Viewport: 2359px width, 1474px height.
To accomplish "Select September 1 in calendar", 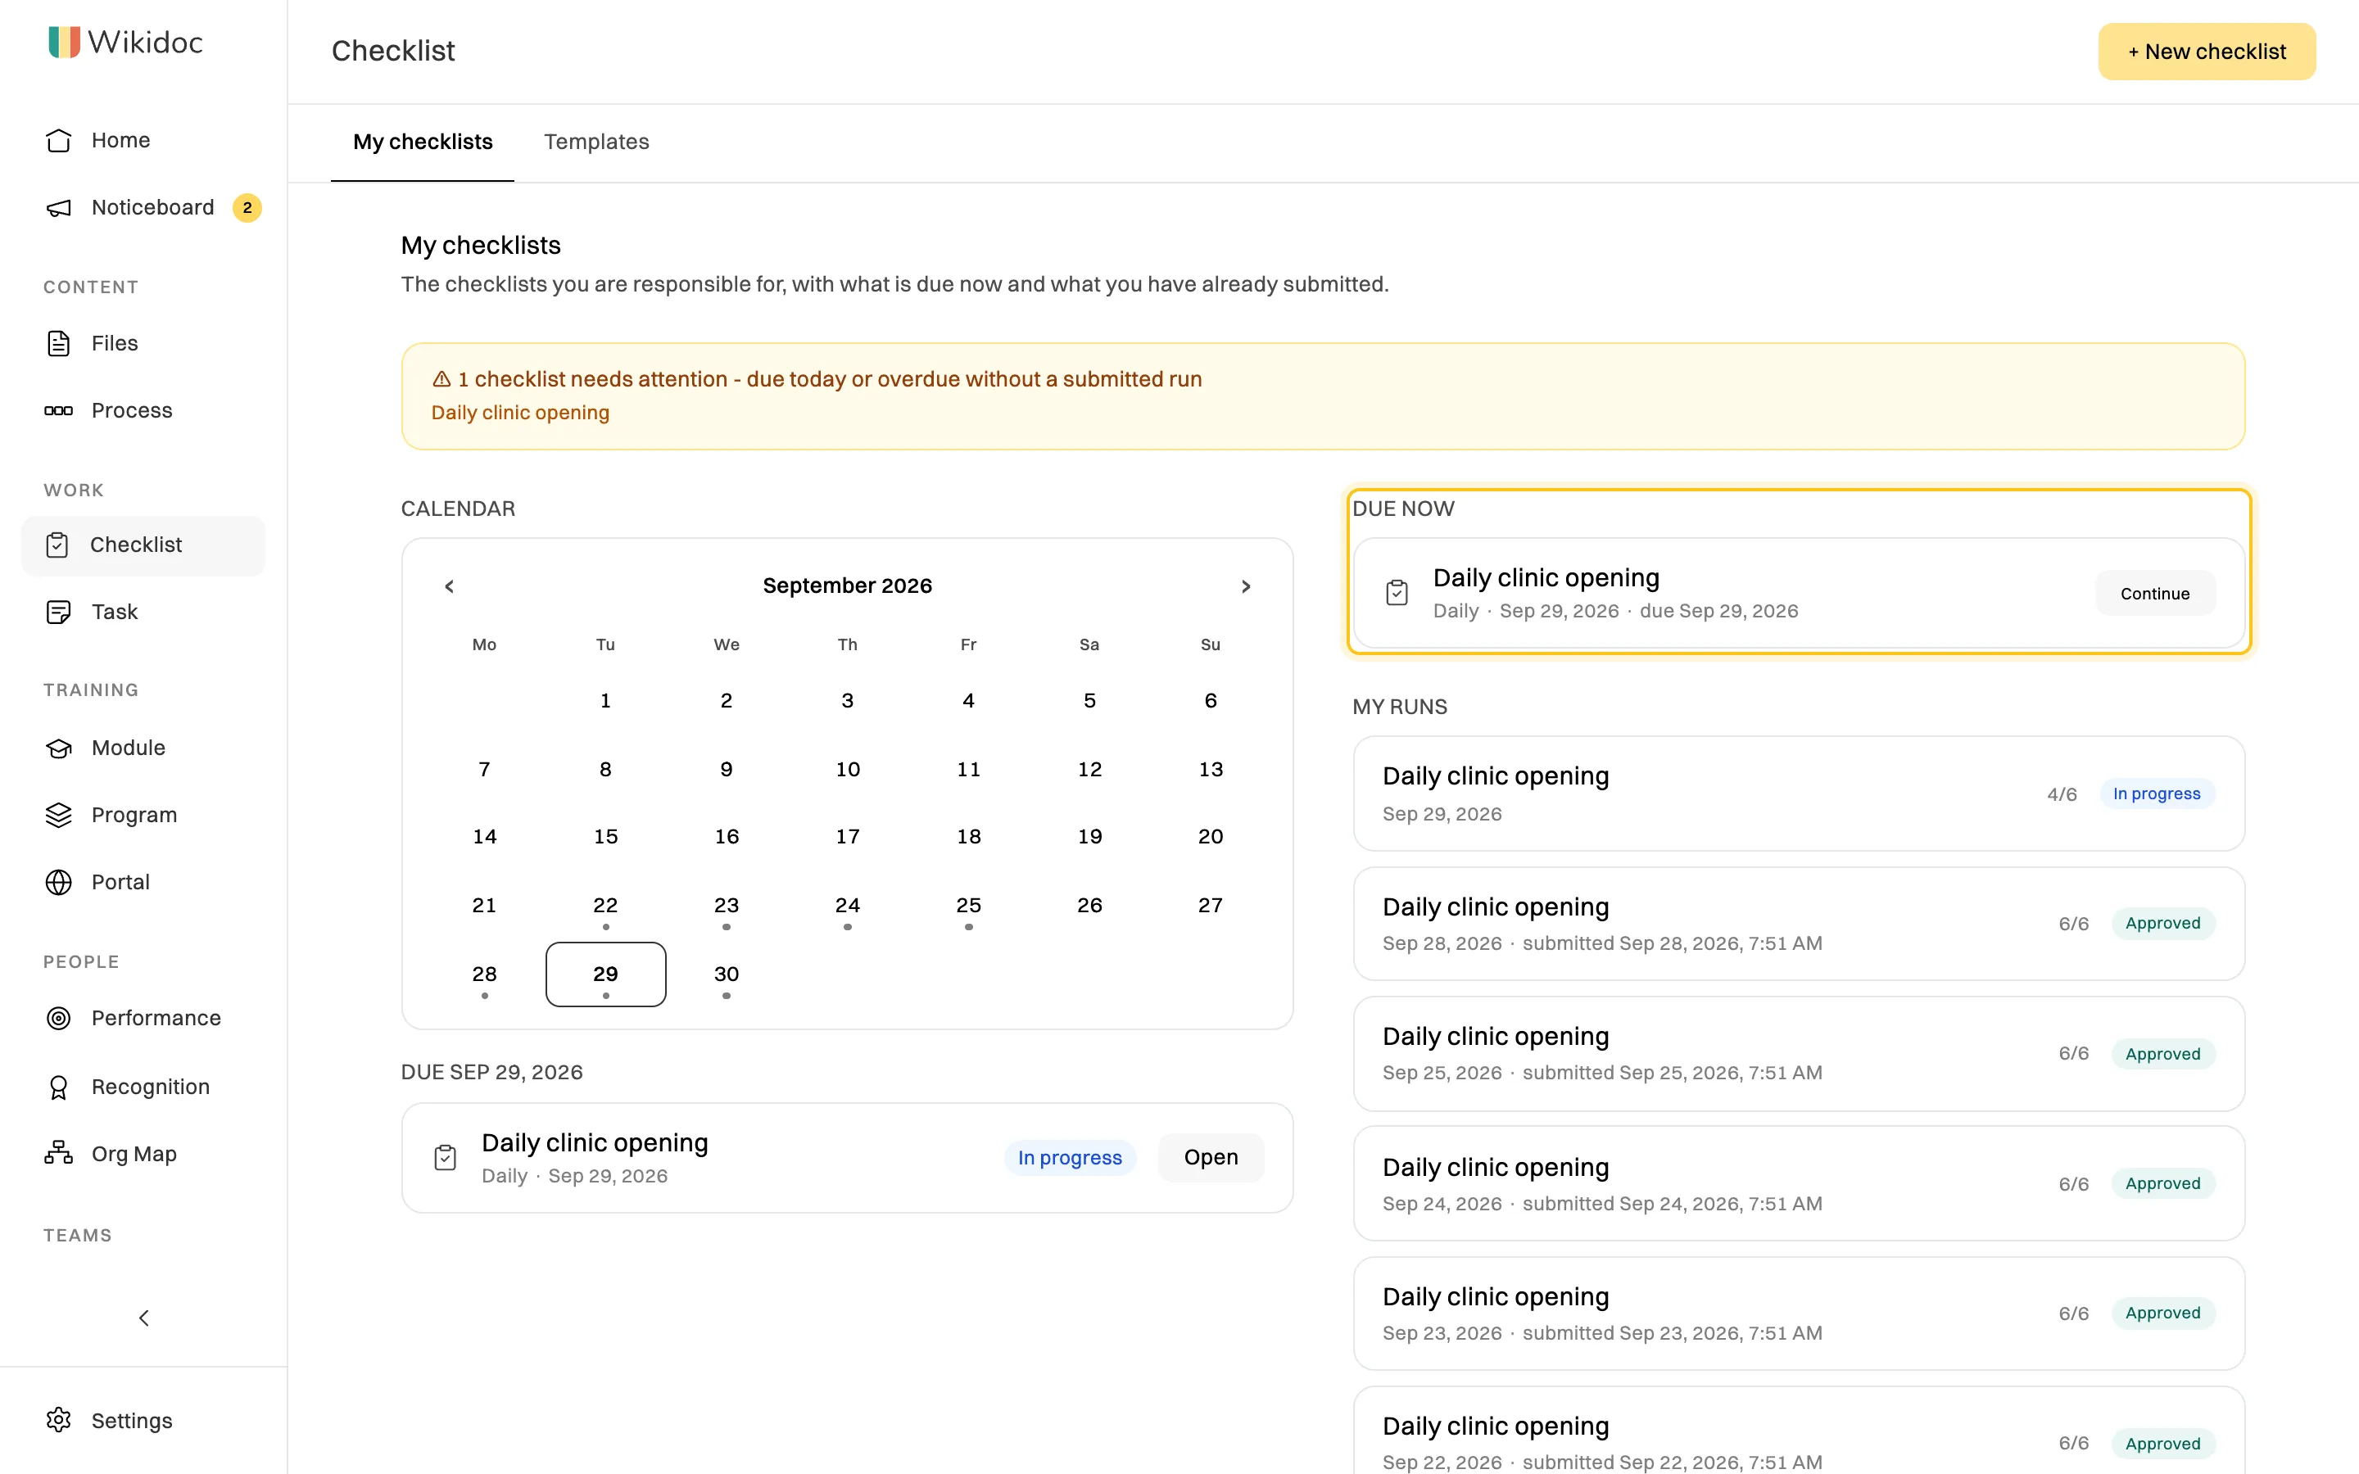I will [x=605, y=701].
